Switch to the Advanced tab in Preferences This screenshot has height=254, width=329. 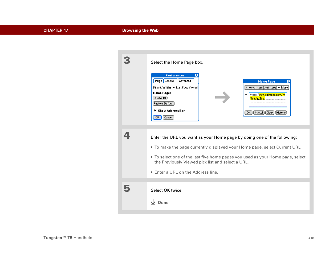pyautogui.click(x=186, y=81)
